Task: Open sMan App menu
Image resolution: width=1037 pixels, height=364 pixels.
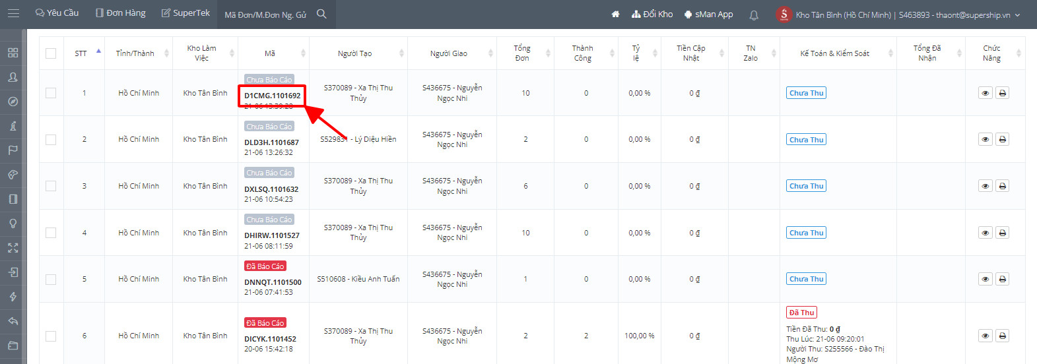Action: coord(708,14)
